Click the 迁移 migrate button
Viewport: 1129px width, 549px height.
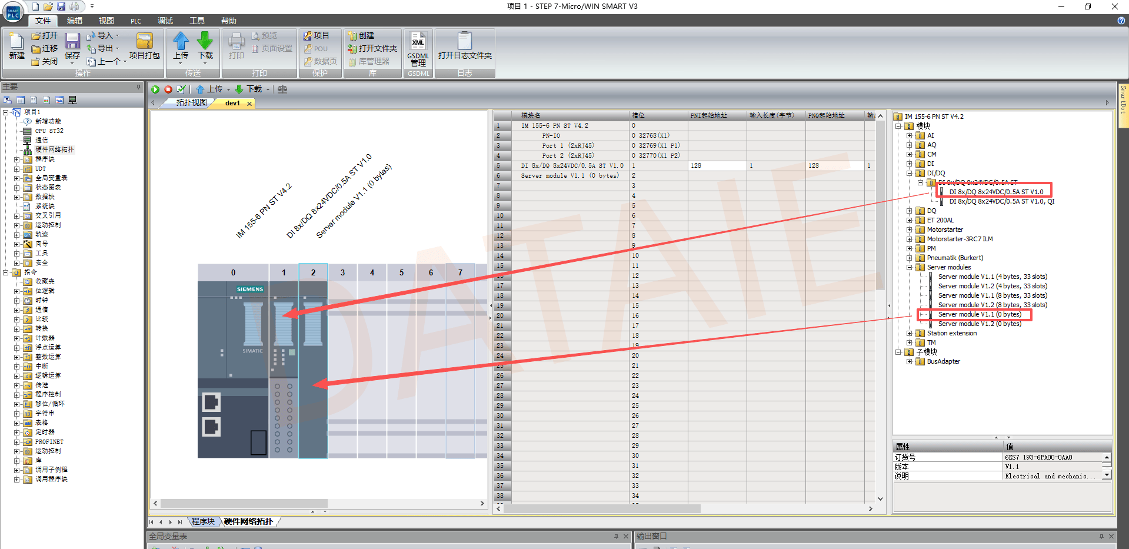coord(45,49)
